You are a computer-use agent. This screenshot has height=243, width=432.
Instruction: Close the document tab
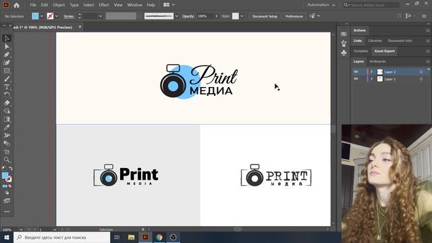[x=80, y=27]
